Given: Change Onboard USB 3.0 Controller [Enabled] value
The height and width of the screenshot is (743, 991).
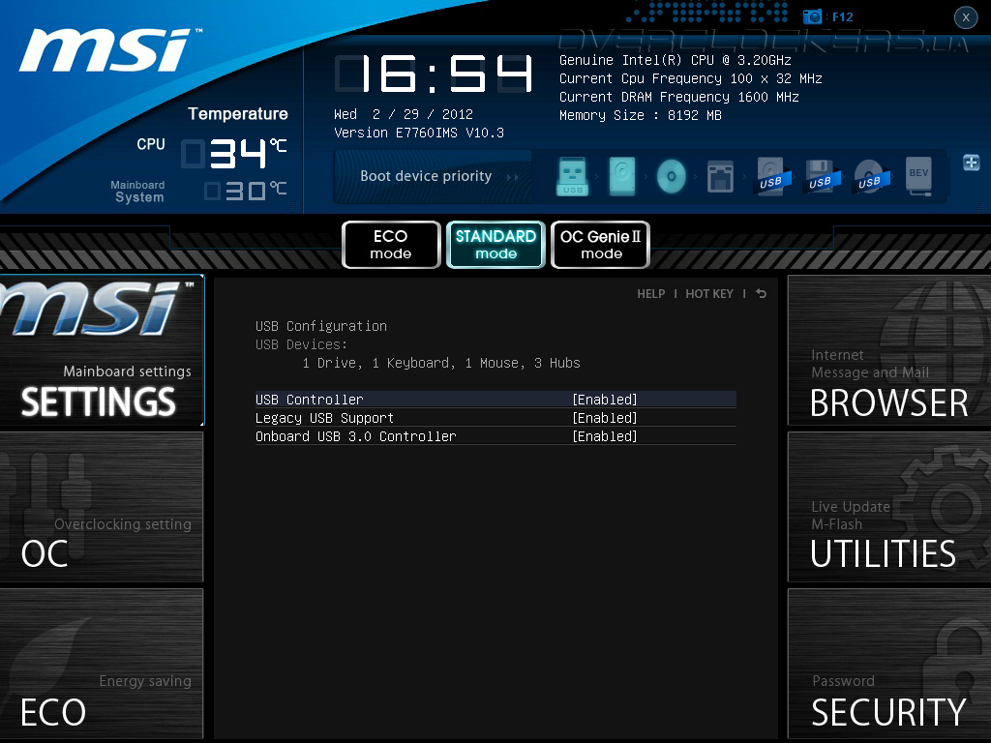Looking at the screenshot, I should tap(605, 436).
